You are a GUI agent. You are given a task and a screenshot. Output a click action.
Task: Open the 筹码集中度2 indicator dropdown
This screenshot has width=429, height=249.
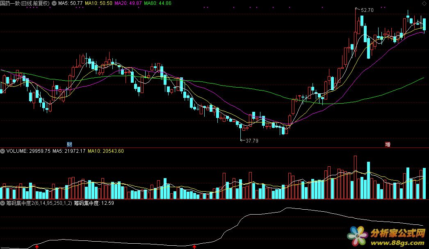click(x=2, y=203)
